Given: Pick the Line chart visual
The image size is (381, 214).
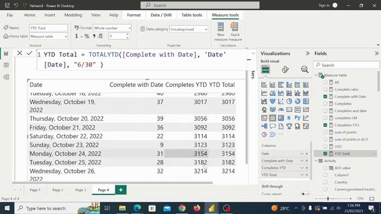Looking at the screenshot, I should pos(264,93).
